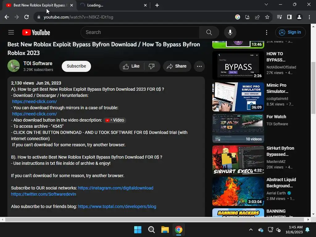Click the search magnifier button

[209, 32]
